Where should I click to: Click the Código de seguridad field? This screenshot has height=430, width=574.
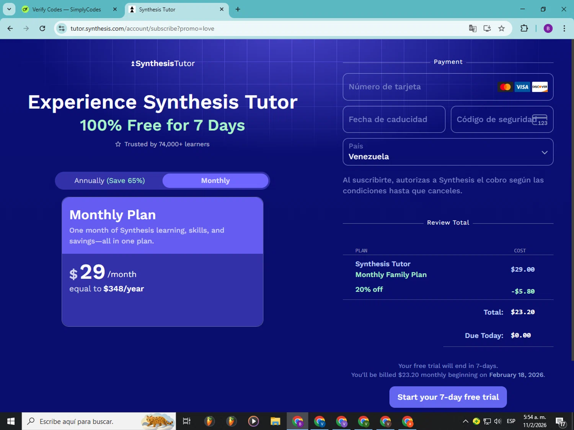pos(502,119)
